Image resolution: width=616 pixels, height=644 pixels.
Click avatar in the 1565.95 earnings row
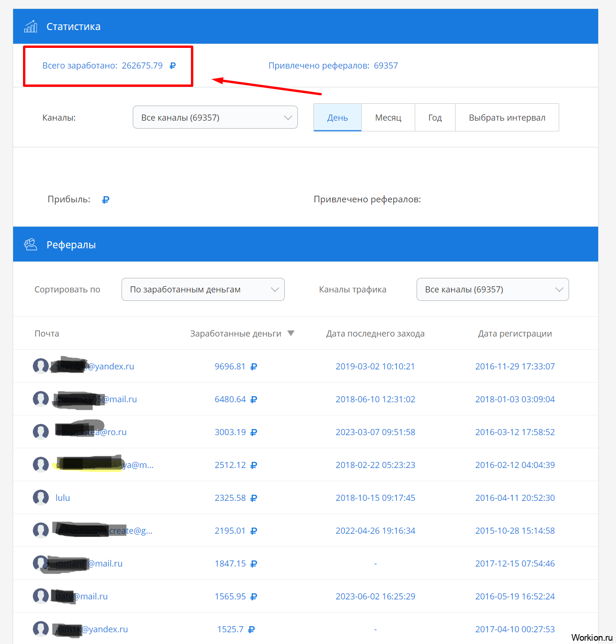tap(41, 596)
